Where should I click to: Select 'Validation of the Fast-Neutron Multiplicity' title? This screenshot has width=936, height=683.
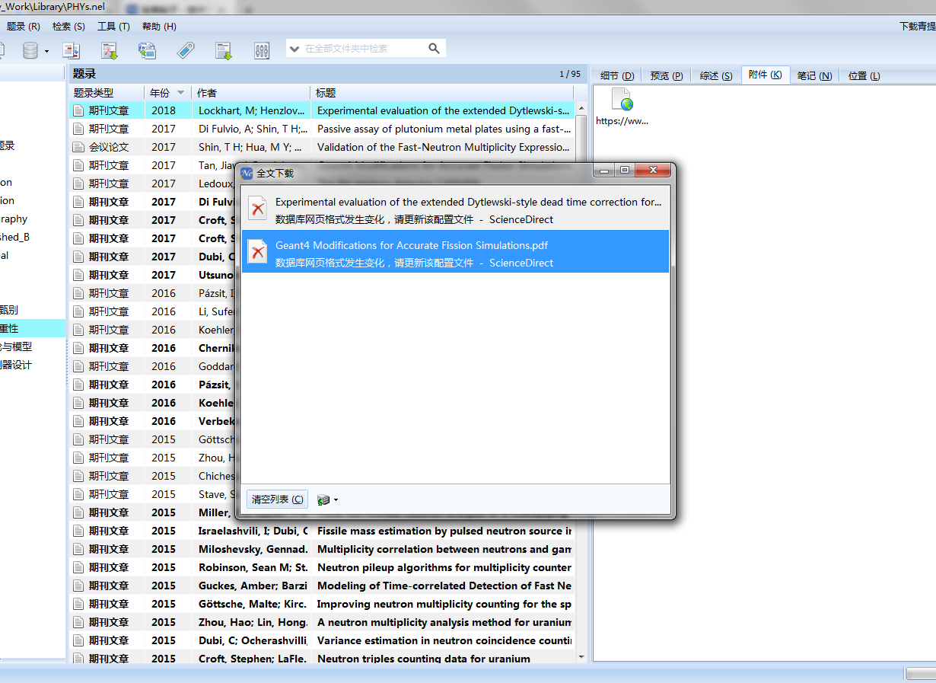point(444,147)
